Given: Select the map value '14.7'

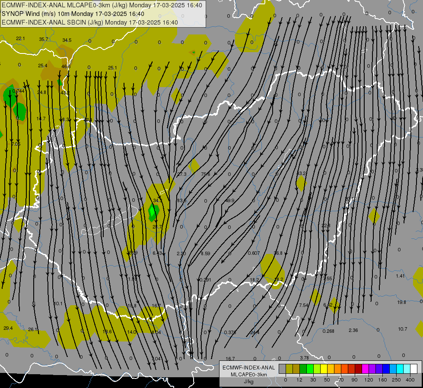Looking at the screenshot, I should (41, 119).
